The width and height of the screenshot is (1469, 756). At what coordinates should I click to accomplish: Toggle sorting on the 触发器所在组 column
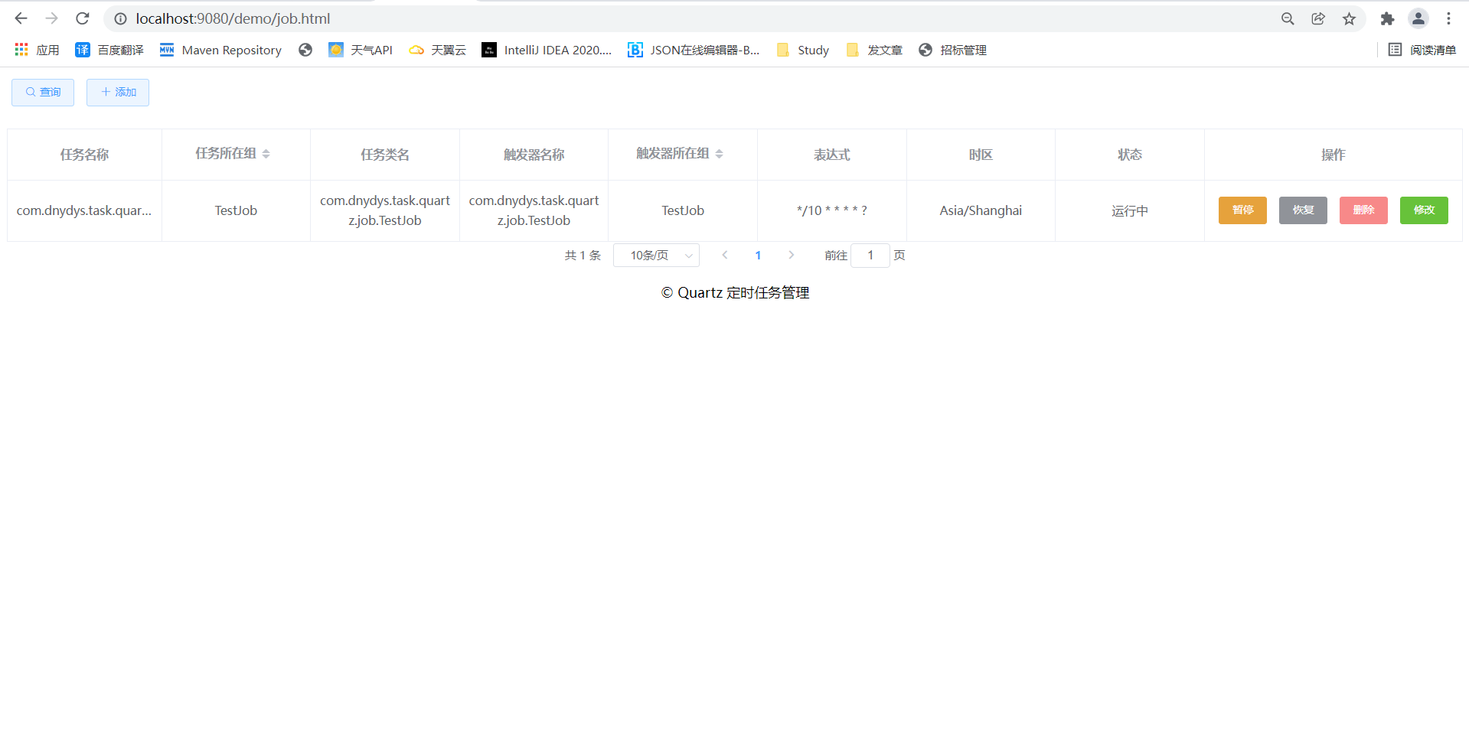pos(720,153)
